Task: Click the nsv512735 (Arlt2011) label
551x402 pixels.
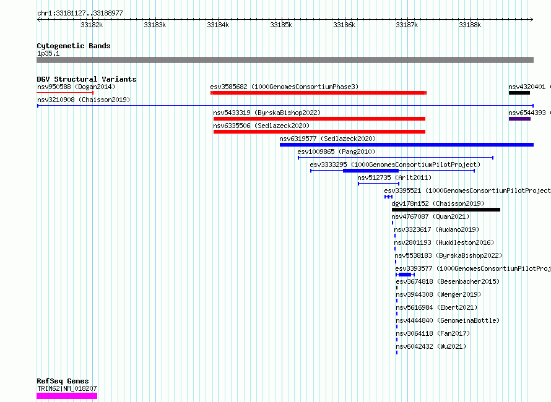Action: pos(394,177)
